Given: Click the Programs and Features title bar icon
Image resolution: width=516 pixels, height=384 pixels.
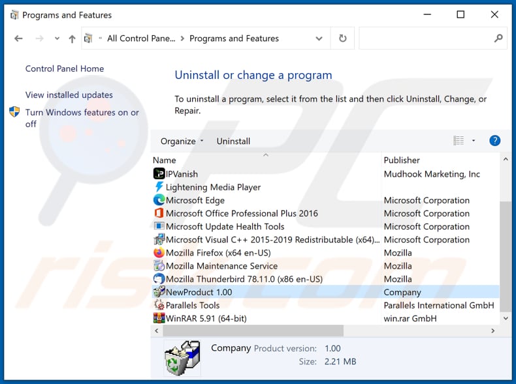Looking at the screenshot, I should (x=14, y=15).
